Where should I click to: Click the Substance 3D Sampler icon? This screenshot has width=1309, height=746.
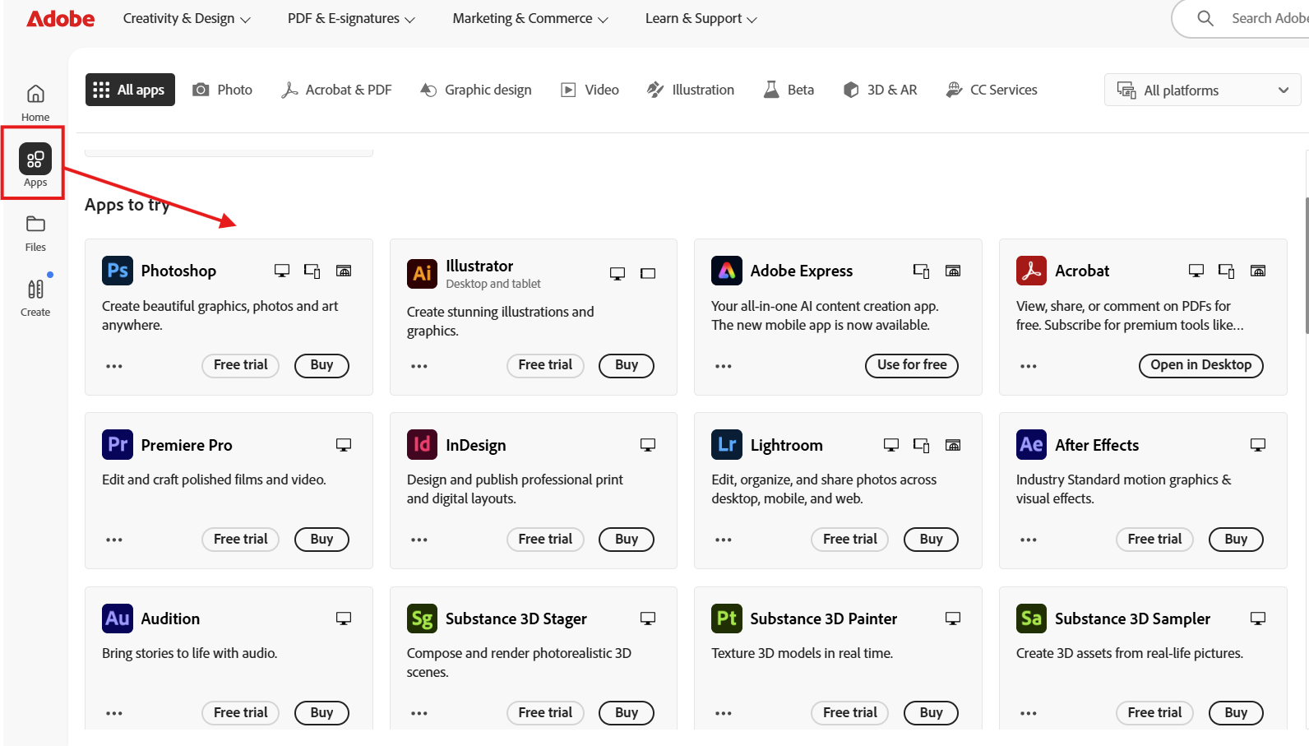click(1031, 619)
